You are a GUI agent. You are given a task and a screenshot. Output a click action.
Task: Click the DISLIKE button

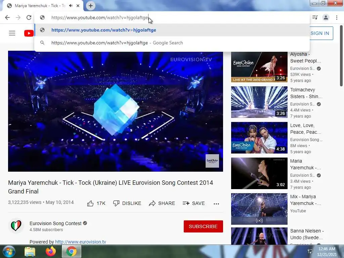coord(127,203)
